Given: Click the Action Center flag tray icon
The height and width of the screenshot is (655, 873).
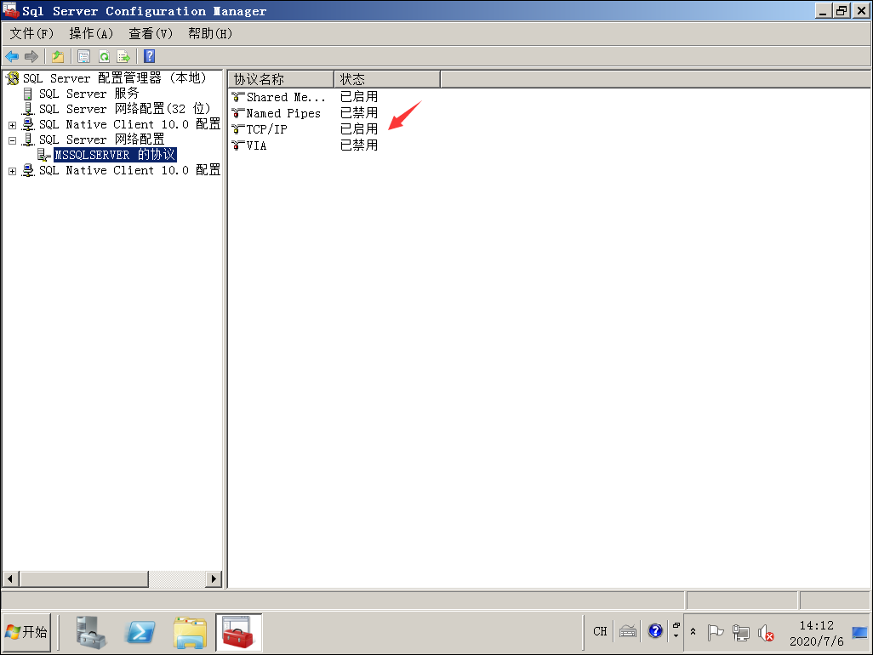Looking at the screenshot, I should (716, 633).
